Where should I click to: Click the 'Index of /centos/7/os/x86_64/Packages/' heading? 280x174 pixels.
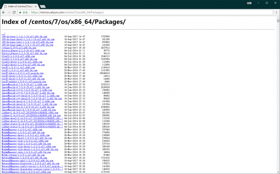[x=63, y=22]
